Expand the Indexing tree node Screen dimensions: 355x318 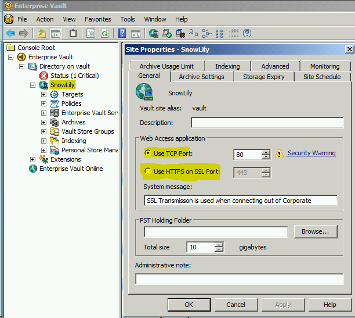tap(44, 141)
